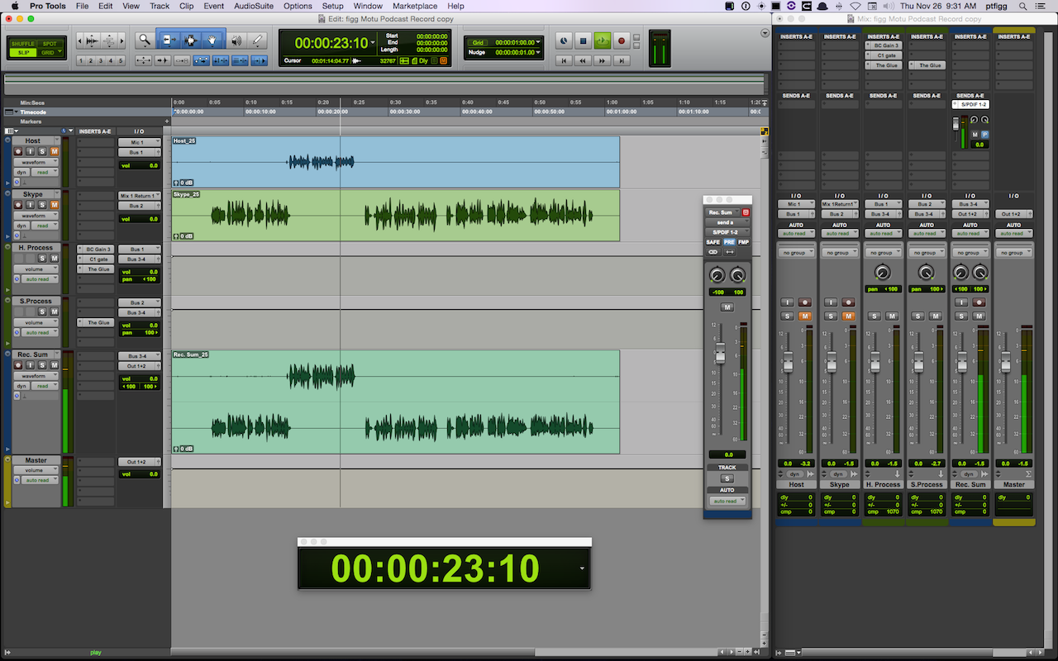Image resolution: width=1058 pixels, height=661 pixels.
Task: Record-enable the Rec. Sum track
Action: point(19,365)
